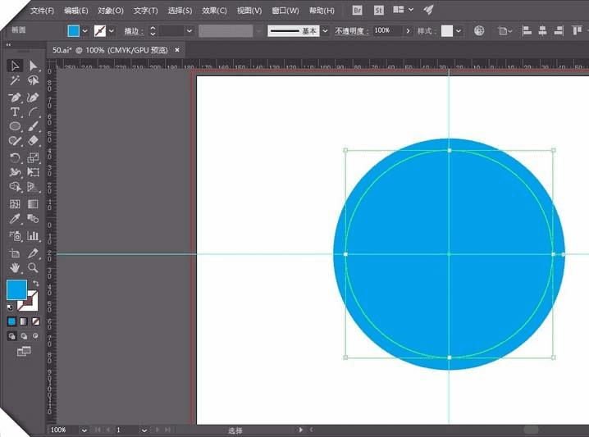This screenshot has height=437, width=589.
Task: Swap fill and stroke colors
Action: [35, 284]
